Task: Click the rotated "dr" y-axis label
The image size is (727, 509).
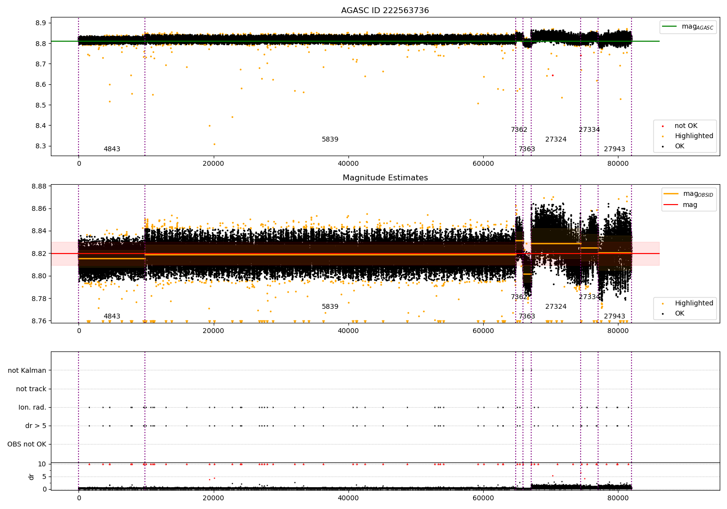Action: (x=32, y=477)
